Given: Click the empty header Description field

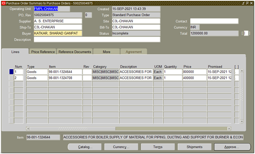Looking at the screenshot, I should pos(97,39).
